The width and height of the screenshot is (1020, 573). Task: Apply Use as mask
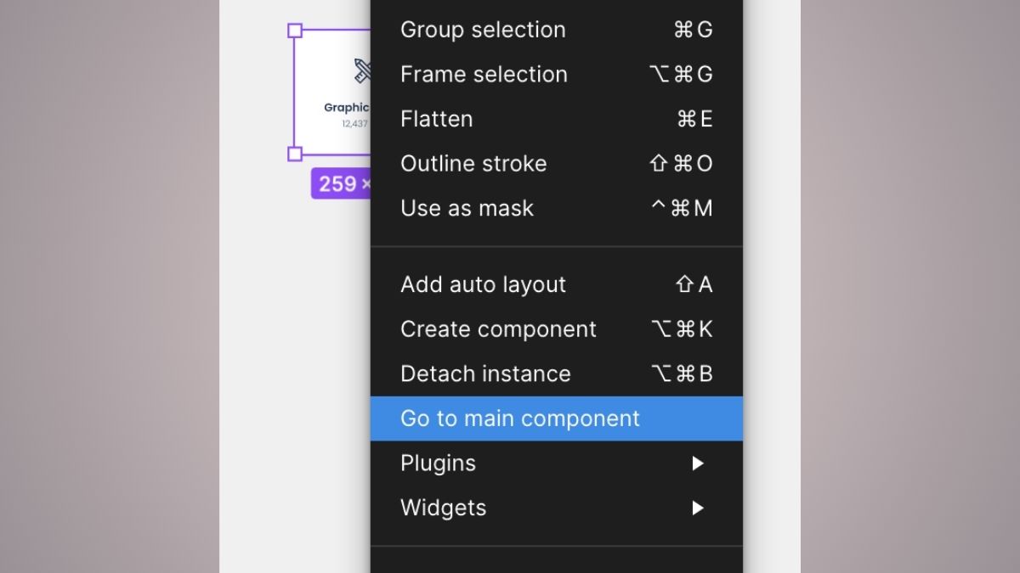(x=467, y=208)
